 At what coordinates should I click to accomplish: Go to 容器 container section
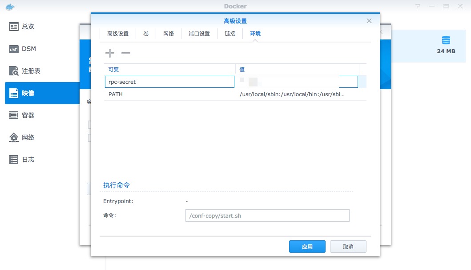tap(28, 115)
